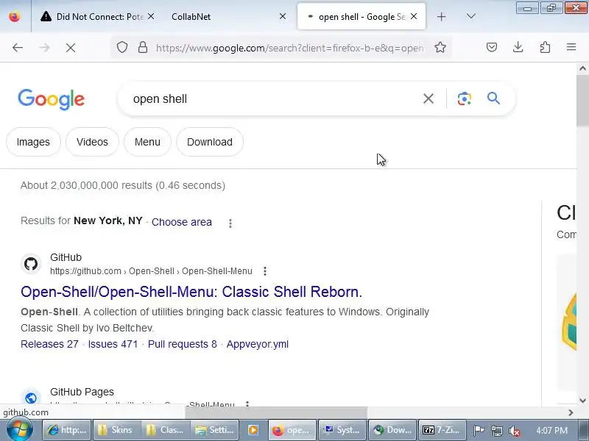Screen dimensions: 589x441
Task: Open Open-Shell-Menu Classic Shell Reborn result
Action: (191, 292)
